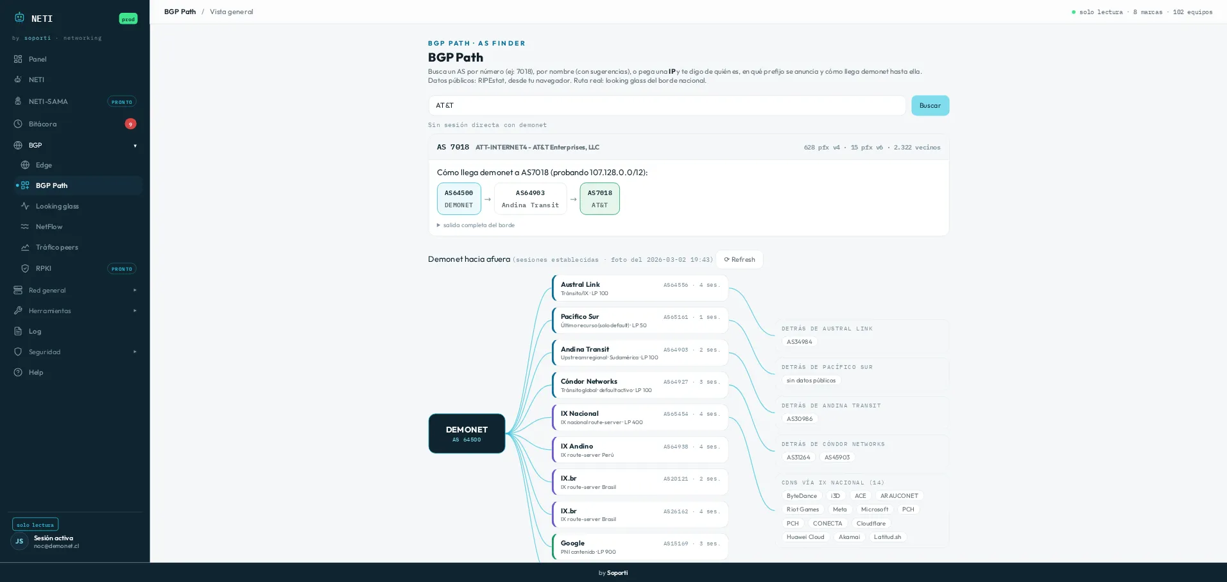Image resolution: width=1227 pixels, height=582 pixels.
Task: Expand the Seguridad submenu arrow
Action: click(x=135, y=352)
